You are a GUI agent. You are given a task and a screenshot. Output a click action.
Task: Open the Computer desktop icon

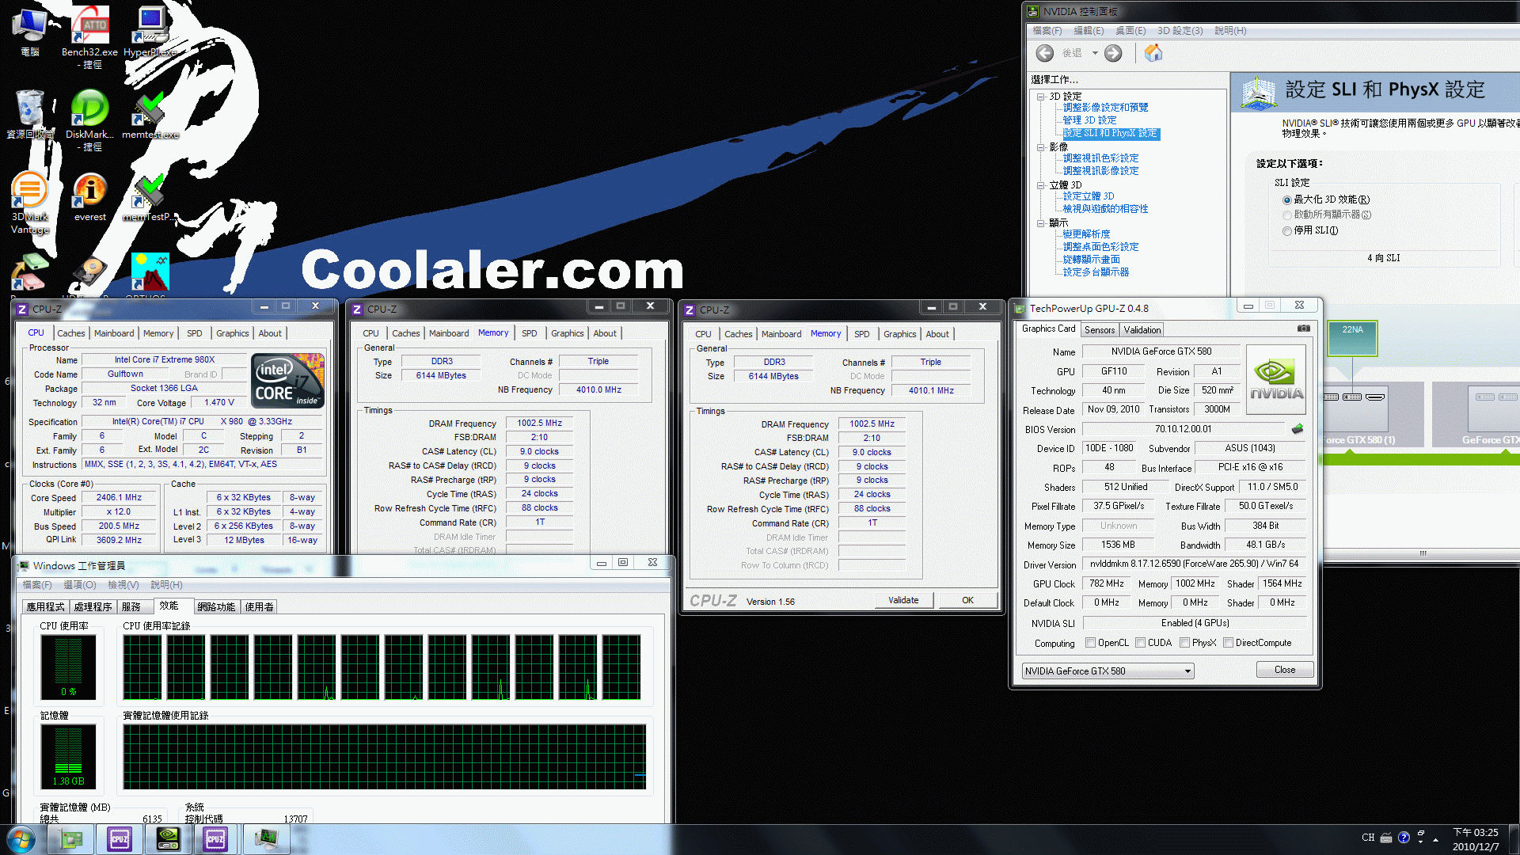tap(30, 32)
